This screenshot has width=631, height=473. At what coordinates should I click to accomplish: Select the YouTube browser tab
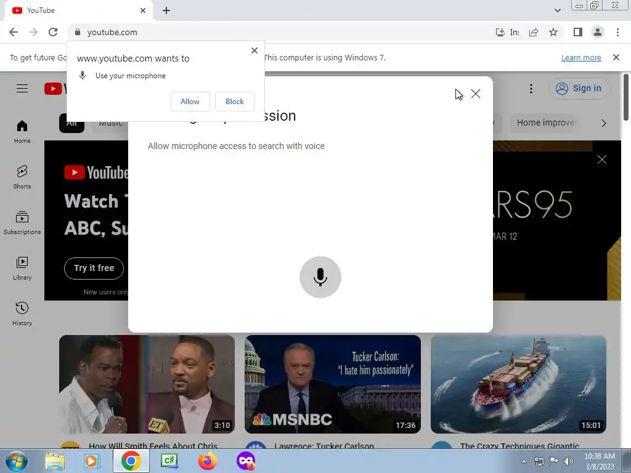78,10
